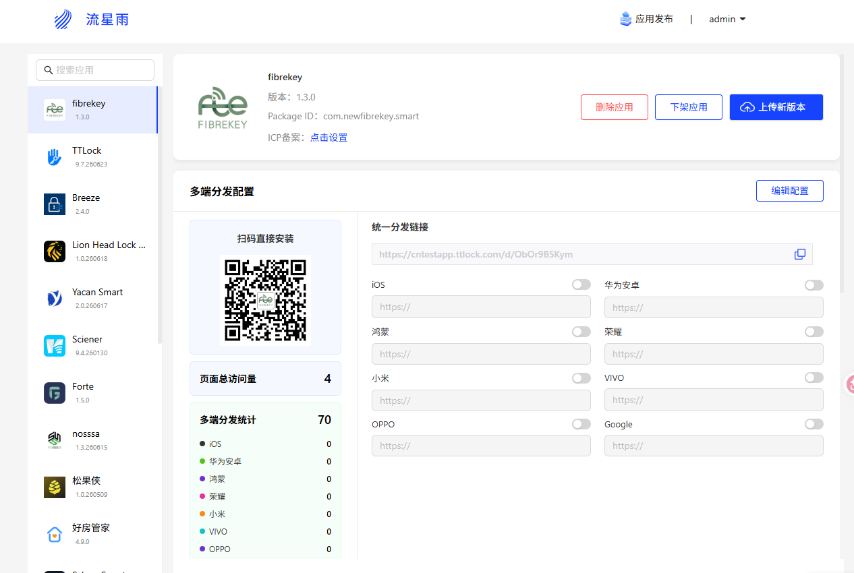Select 好房管家 4.9.0 in app list

coord(92,535)
